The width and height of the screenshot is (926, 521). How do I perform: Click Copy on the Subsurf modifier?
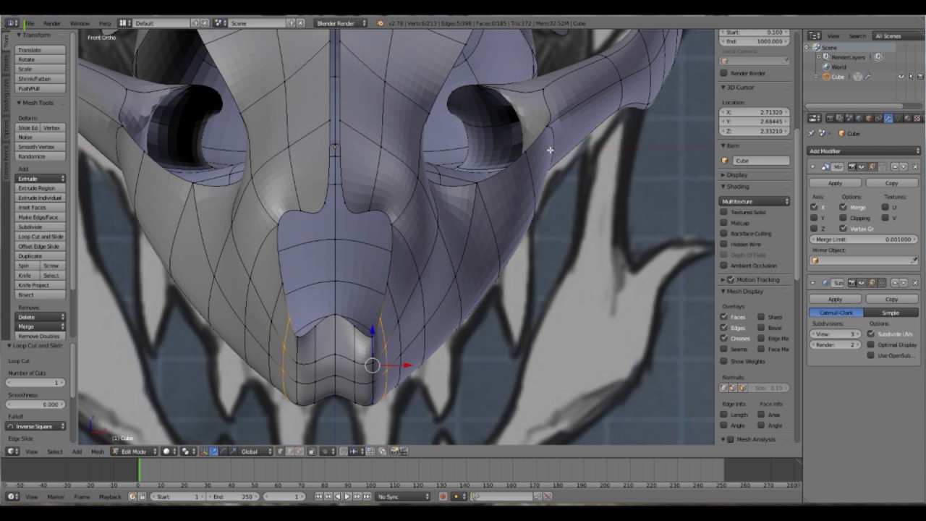coord(891,299)
